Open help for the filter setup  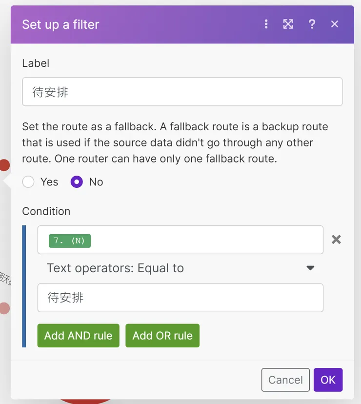[312, 24]
